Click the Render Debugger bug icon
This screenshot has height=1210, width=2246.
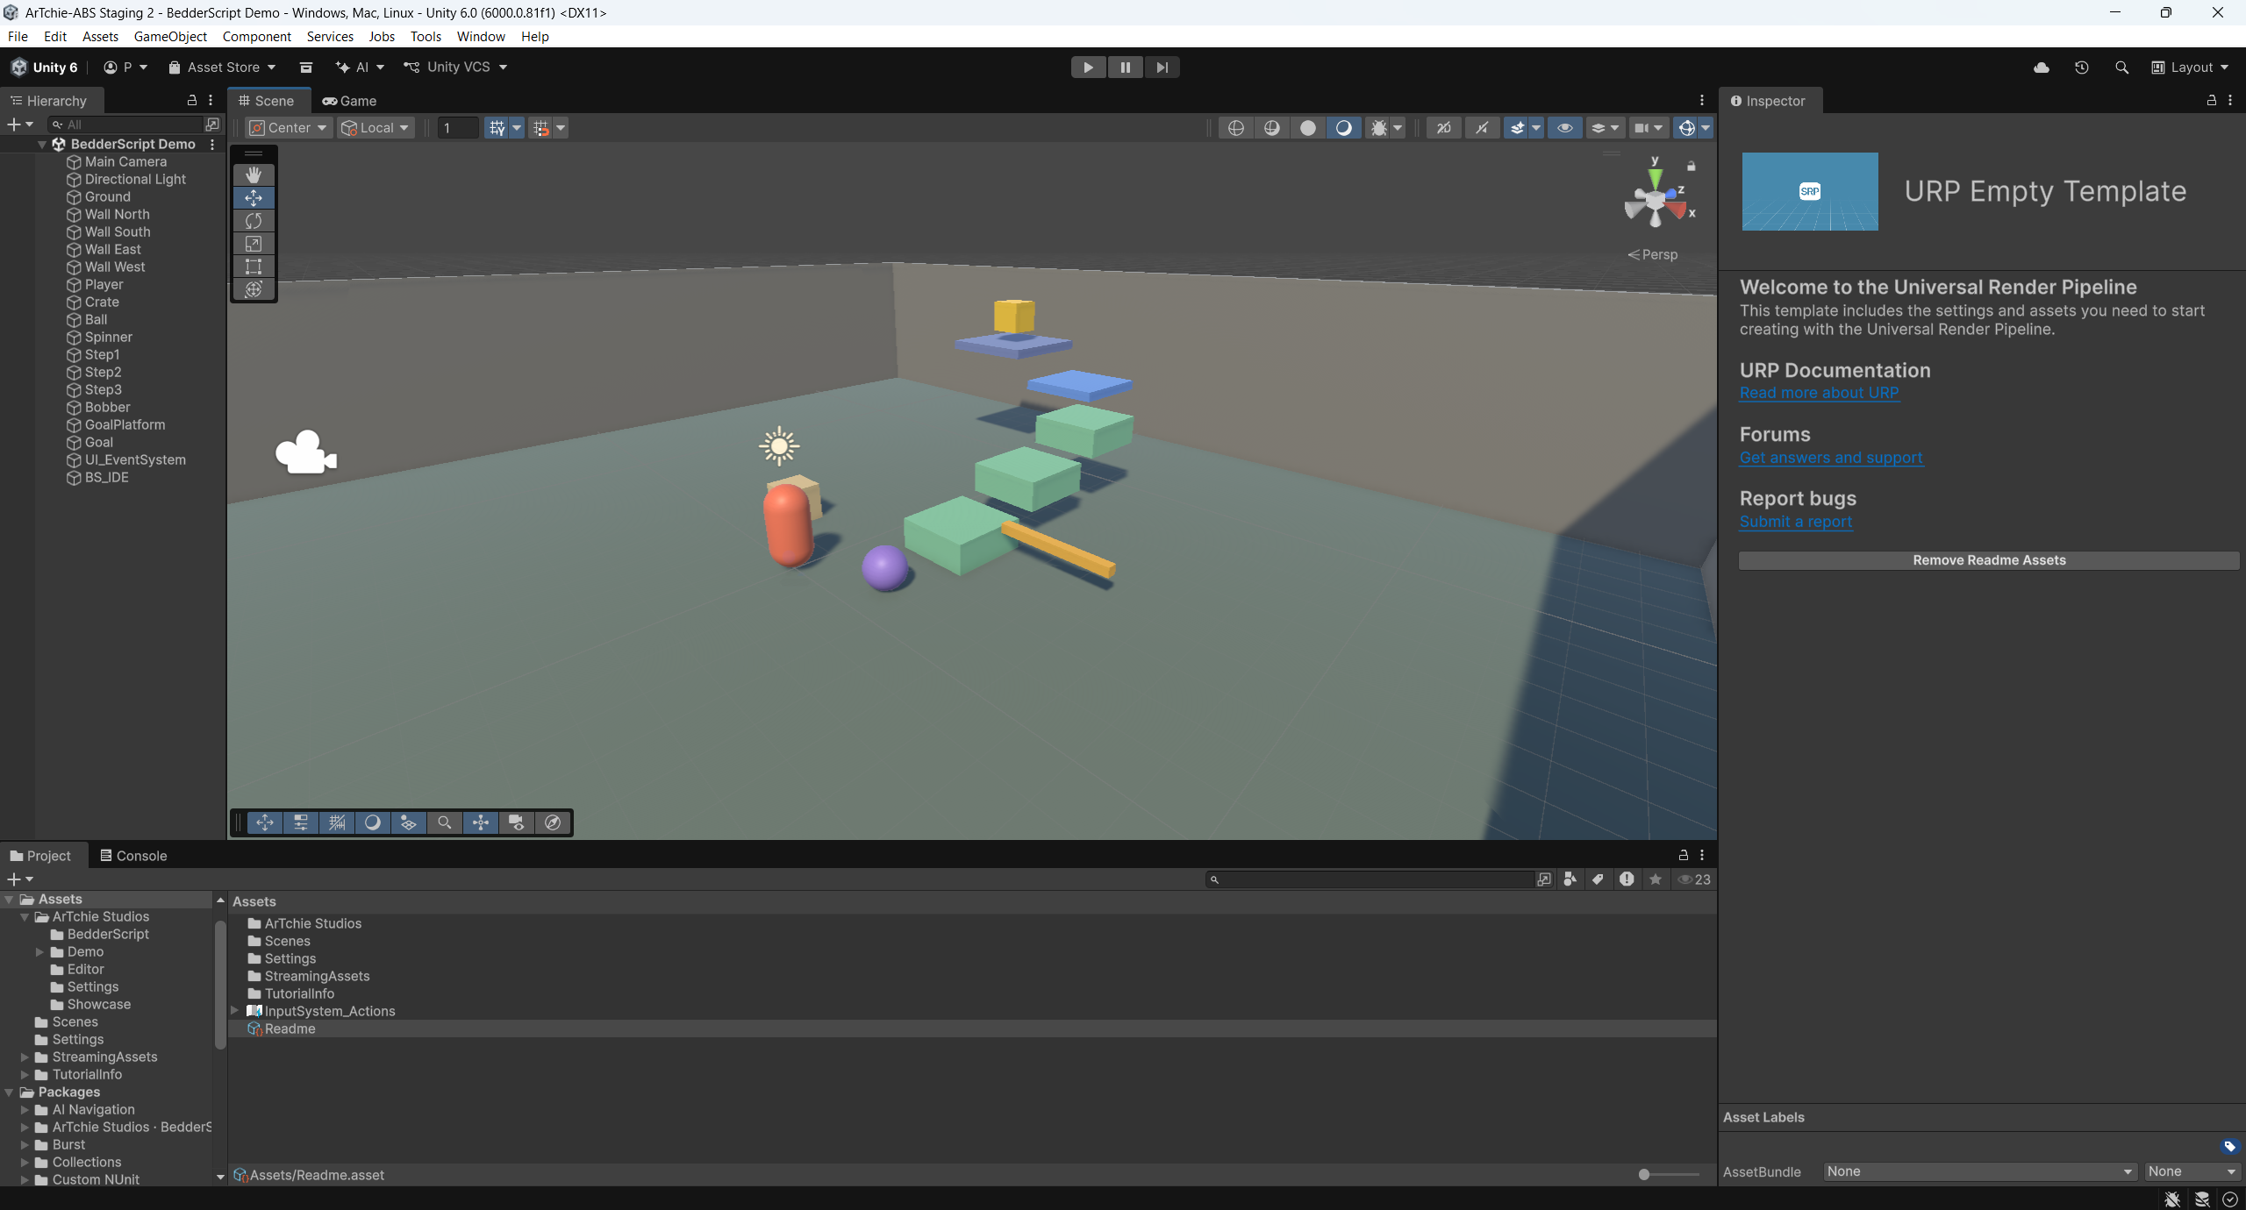(x=1378, y=128)
